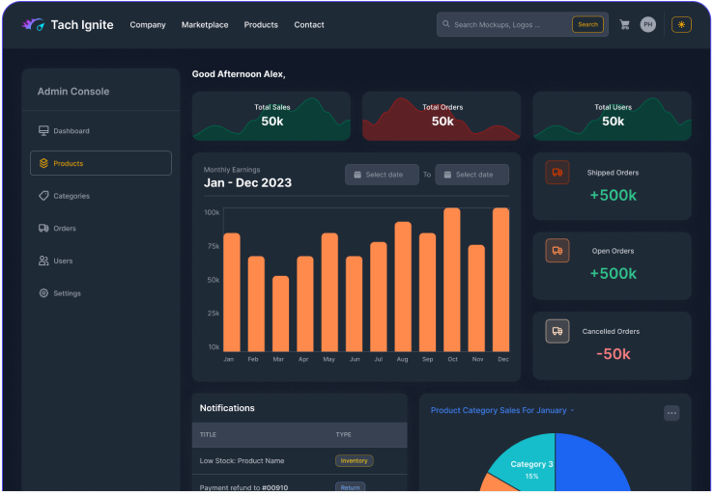Click the Dashboard monitor icon

43,131
